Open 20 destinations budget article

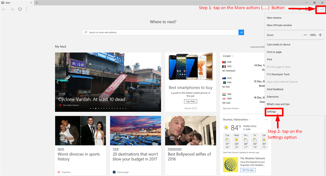135,157
